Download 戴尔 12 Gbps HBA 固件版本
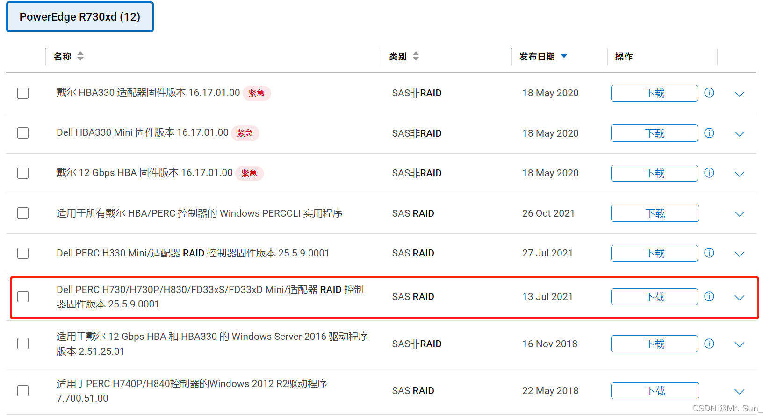The height and width of the screenshot is (417, 770). (x=655, y=173)
